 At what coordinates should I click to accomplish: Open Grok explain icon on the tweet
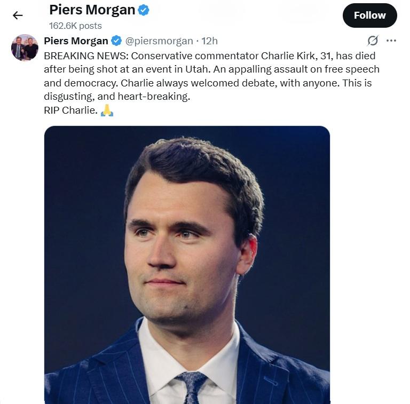[373, 41]
